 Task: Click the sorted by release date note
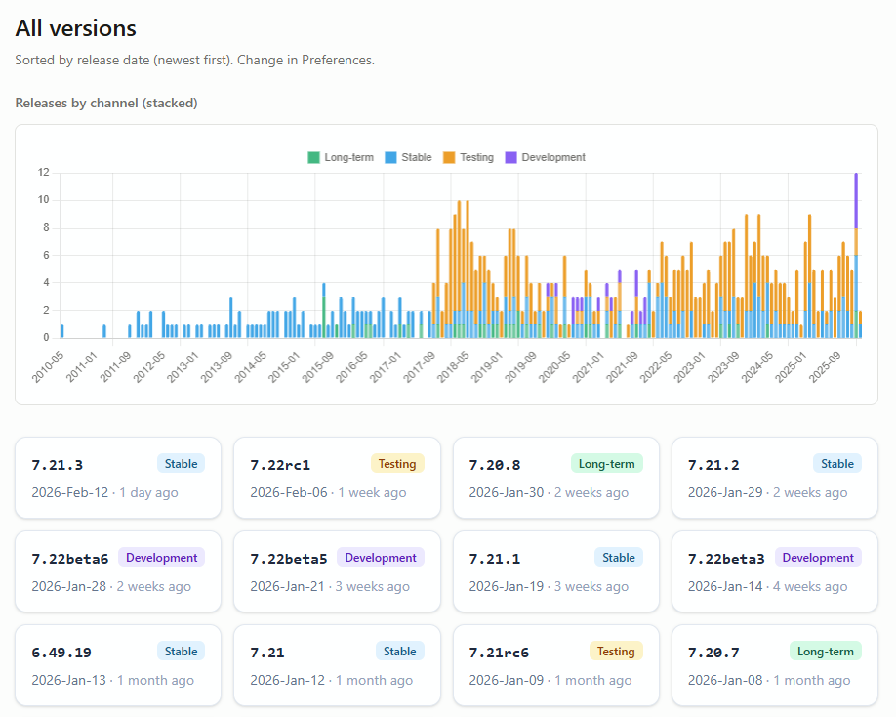[195, 60]
